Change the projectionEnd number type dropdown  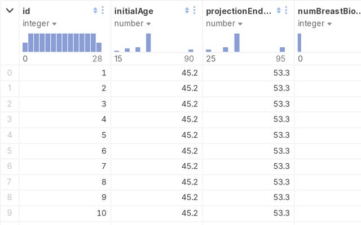[222, 24]
